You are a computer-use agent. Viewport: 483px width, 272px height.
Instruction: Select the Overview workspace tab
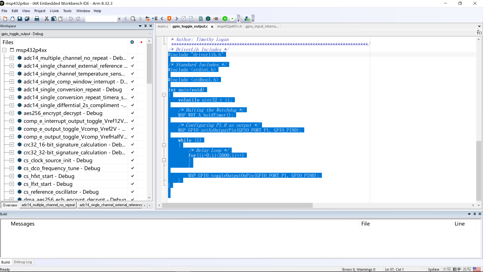tap(10, 205)
